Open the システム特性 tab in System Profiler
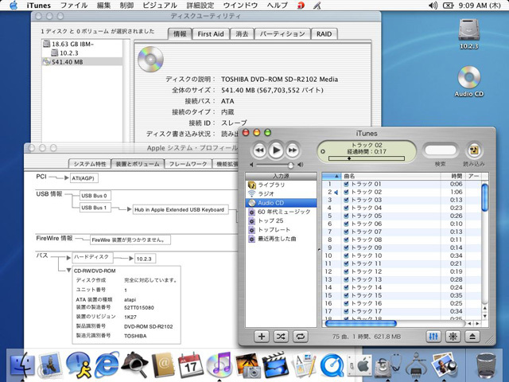This screenshot has width=509, height=382. [90, 164]
